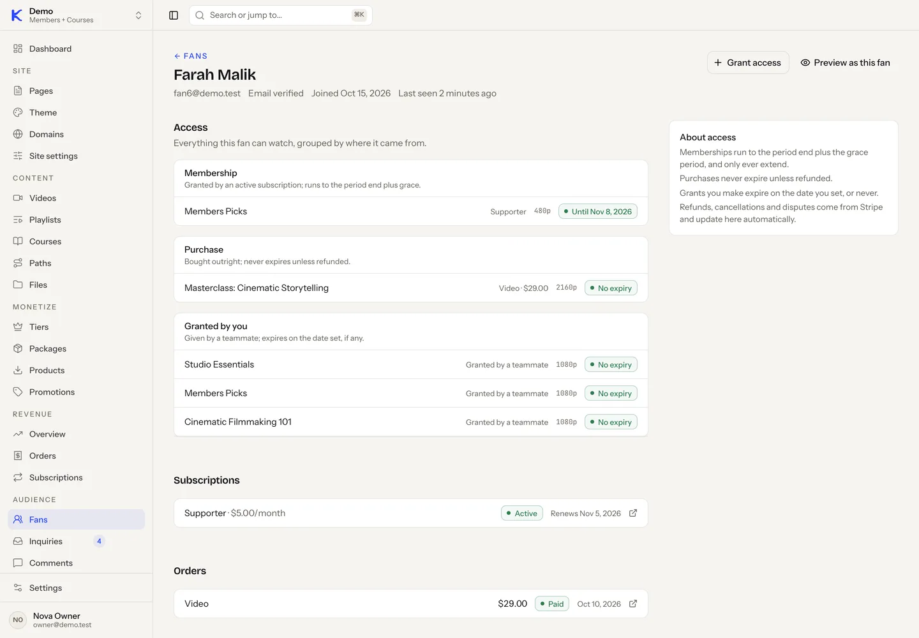The image size is (919, 638).
Task: Go back via the Fans link
Action: (191, 56)
